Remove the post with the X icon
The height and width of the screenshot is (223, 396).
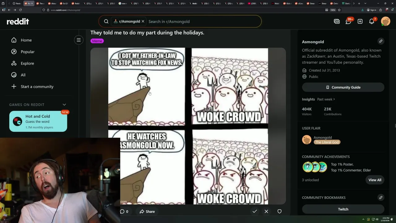point(266,212)
